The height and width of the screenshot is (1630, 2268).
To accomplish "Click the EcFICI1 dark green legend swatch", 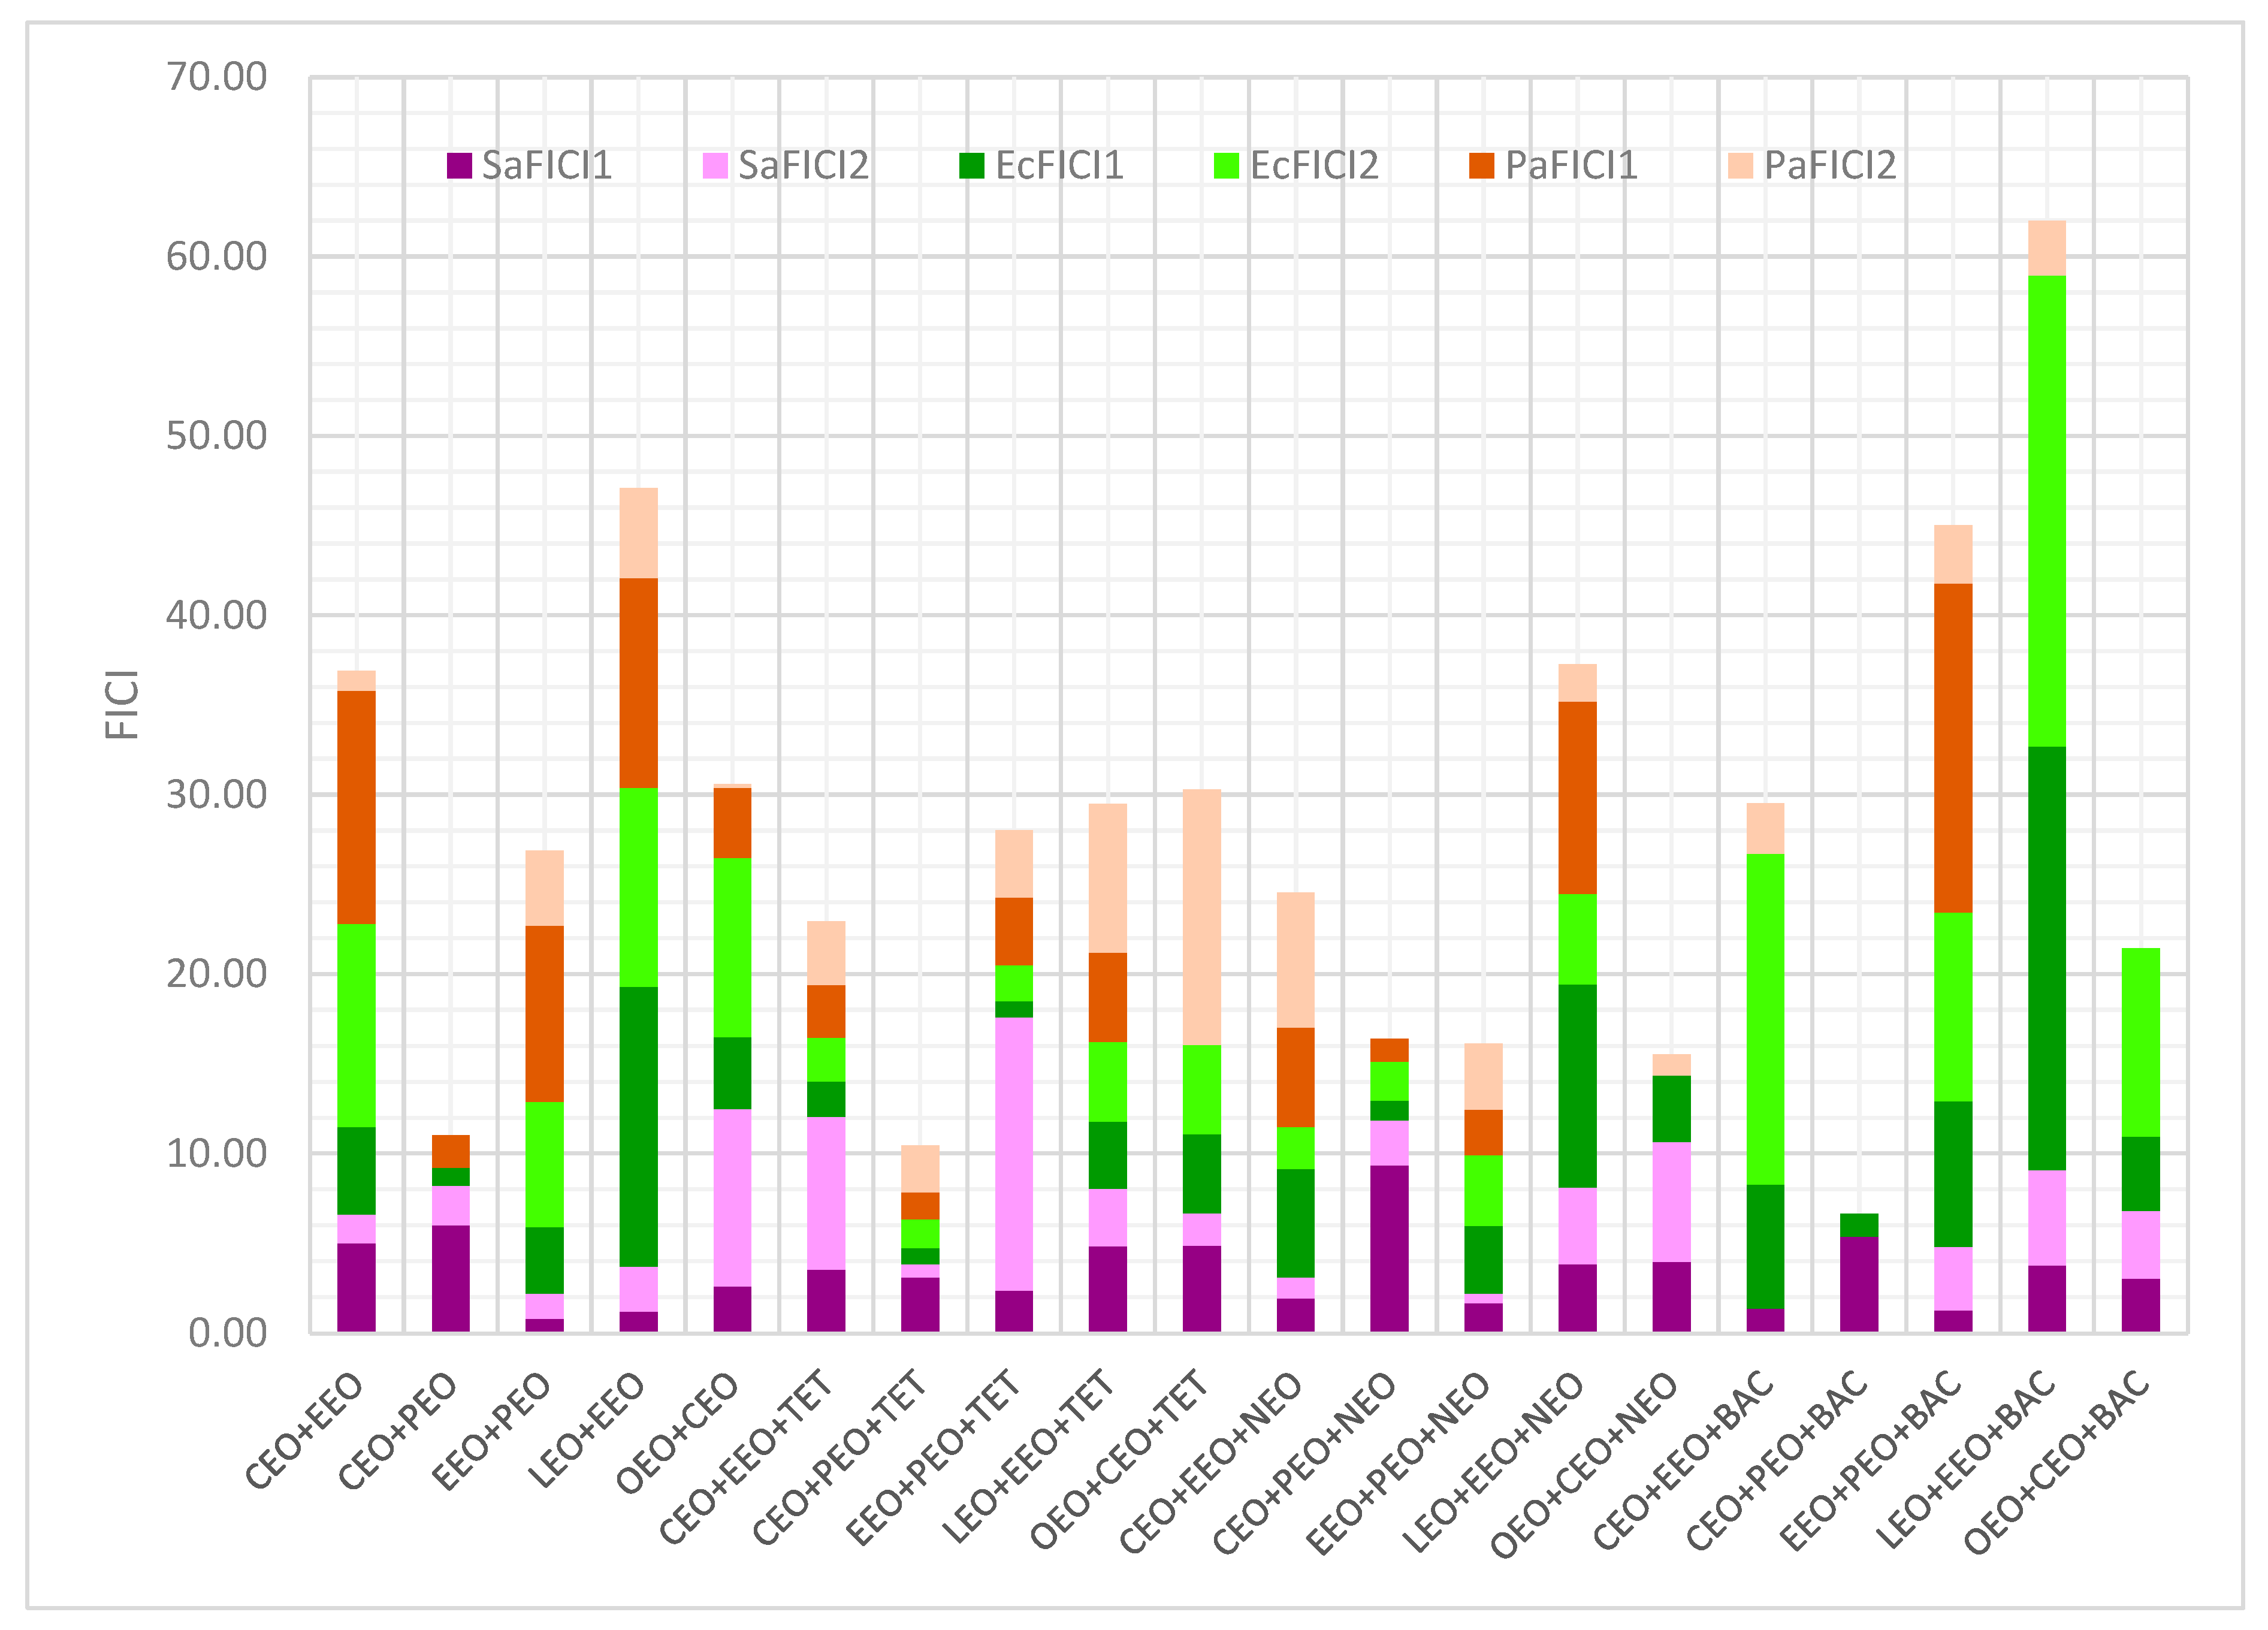I will [972, 166].
